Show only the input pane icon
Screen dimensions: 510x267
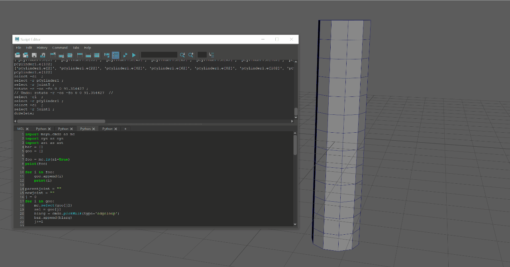pyautogui.click(x=88, y=55)
